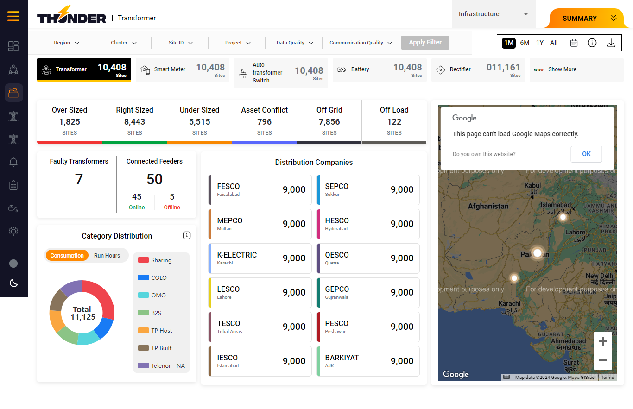The image size is (633, 409).
Task: Click the blue COLO legend swatch
Action: tap(143, 278)
